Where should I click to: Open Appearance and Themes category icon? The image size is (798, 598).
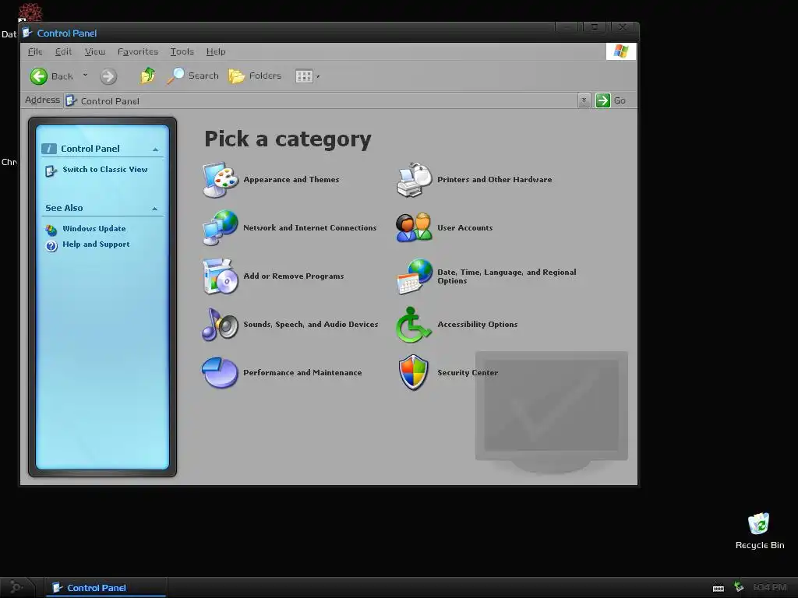pos(221,180)
